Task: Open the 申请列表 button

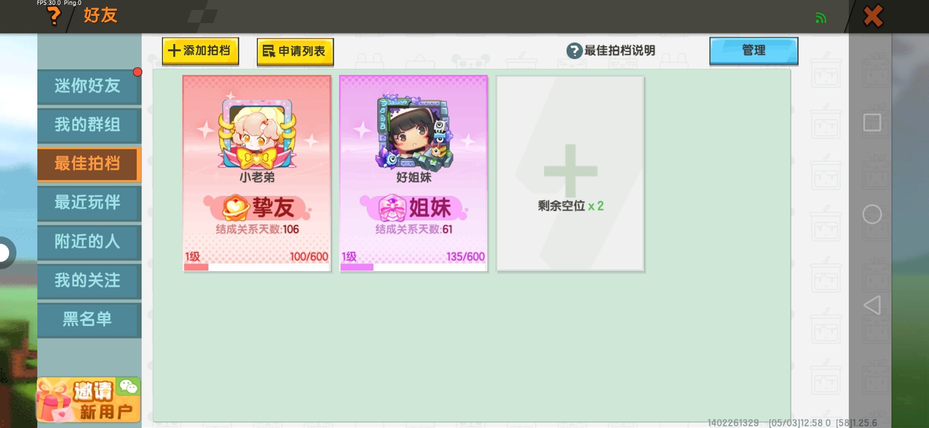Action: point(295,52)
